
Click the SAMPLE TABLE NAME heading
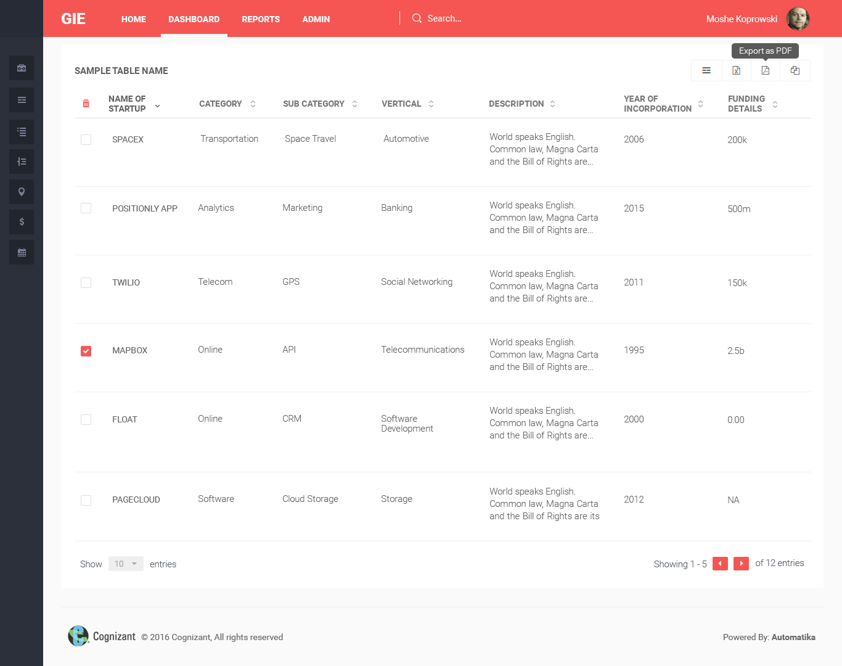pyautogui.click(x=121, y=71)
